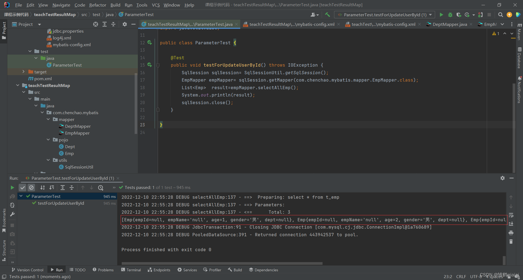Open the Refactor menu
Screen dimensions: 523x280
coord(98,5)
